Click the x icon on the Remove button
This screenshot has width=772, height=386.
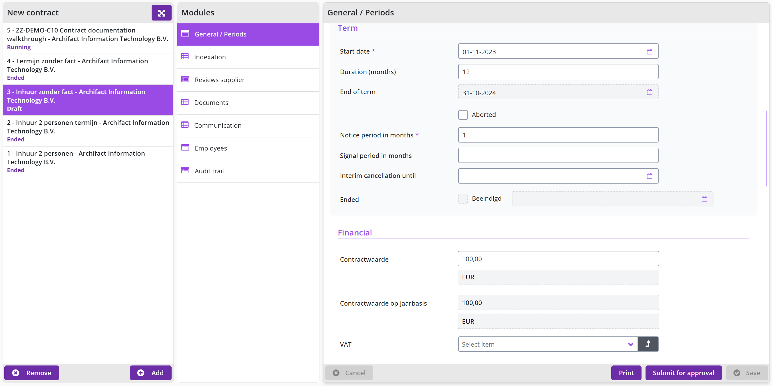(16, 373)
